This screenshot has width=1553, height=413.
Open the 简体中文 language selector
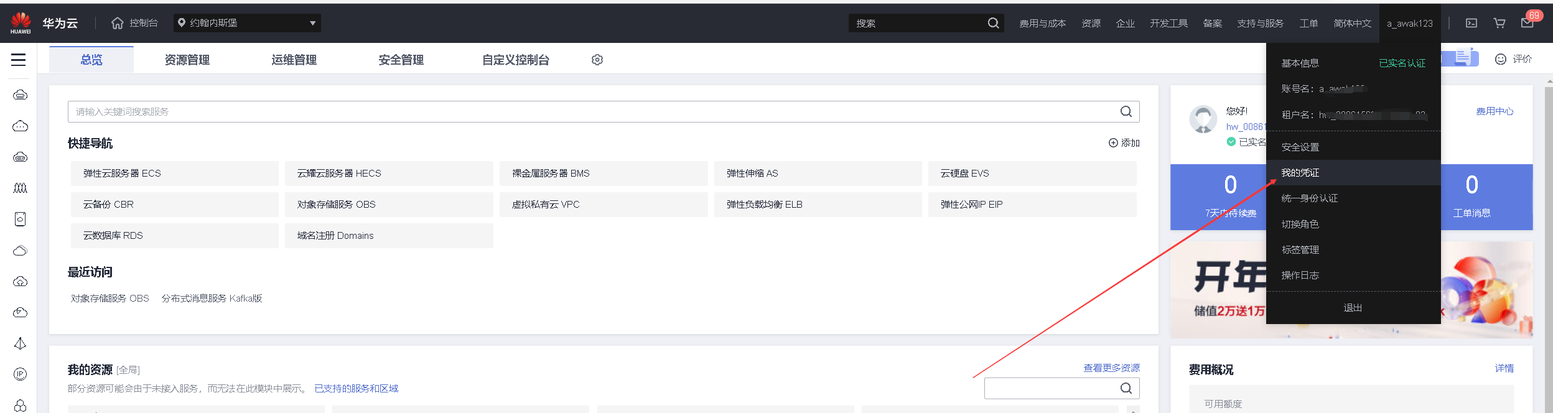point(1352,23)
